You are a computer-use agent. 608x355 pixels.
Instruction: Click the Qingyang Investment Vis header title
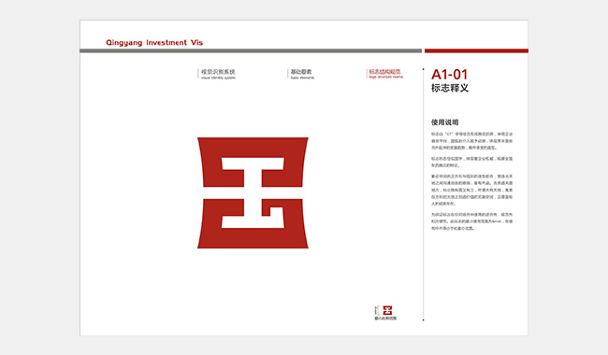tap(154, 43)
